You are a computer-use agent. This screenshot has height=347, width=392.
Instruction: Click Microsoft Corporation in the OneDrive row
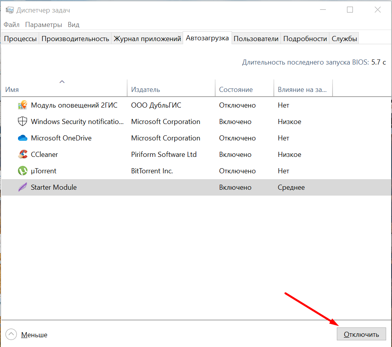click(x=165, y=138)
